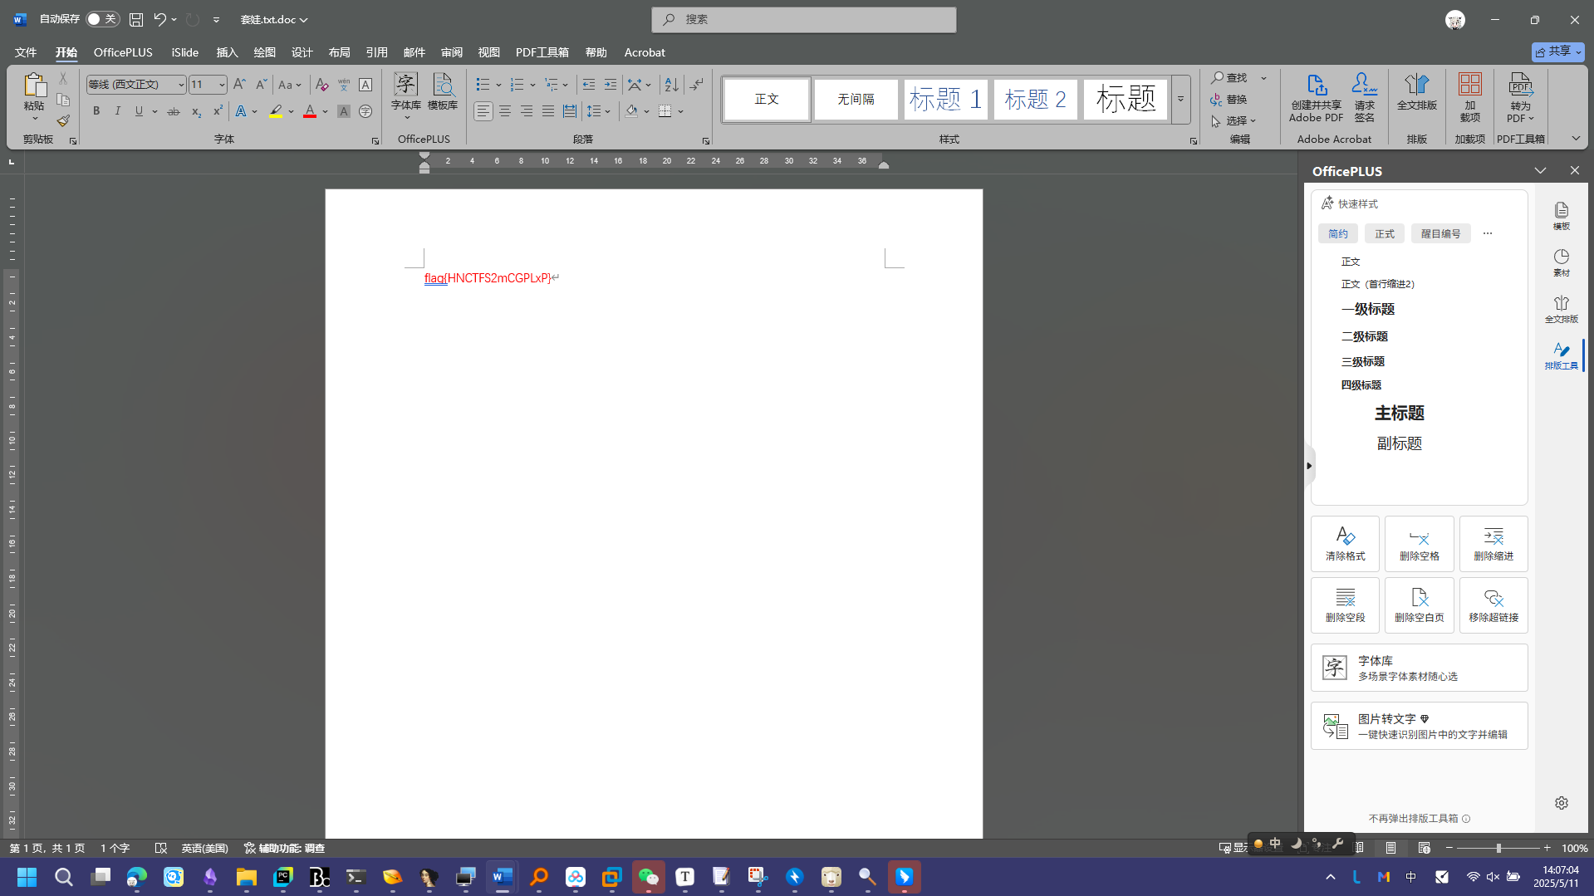Screen dimensions: 1594x896
Task: Click the font color red A swatch
Action: pos(310,111)
